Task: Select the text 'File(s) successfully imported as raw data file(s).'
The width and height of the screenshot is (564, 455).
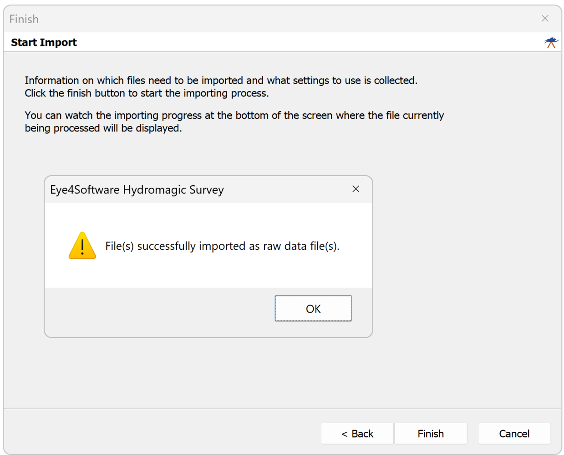Action: pyautogui.click(x=223, y=246)
